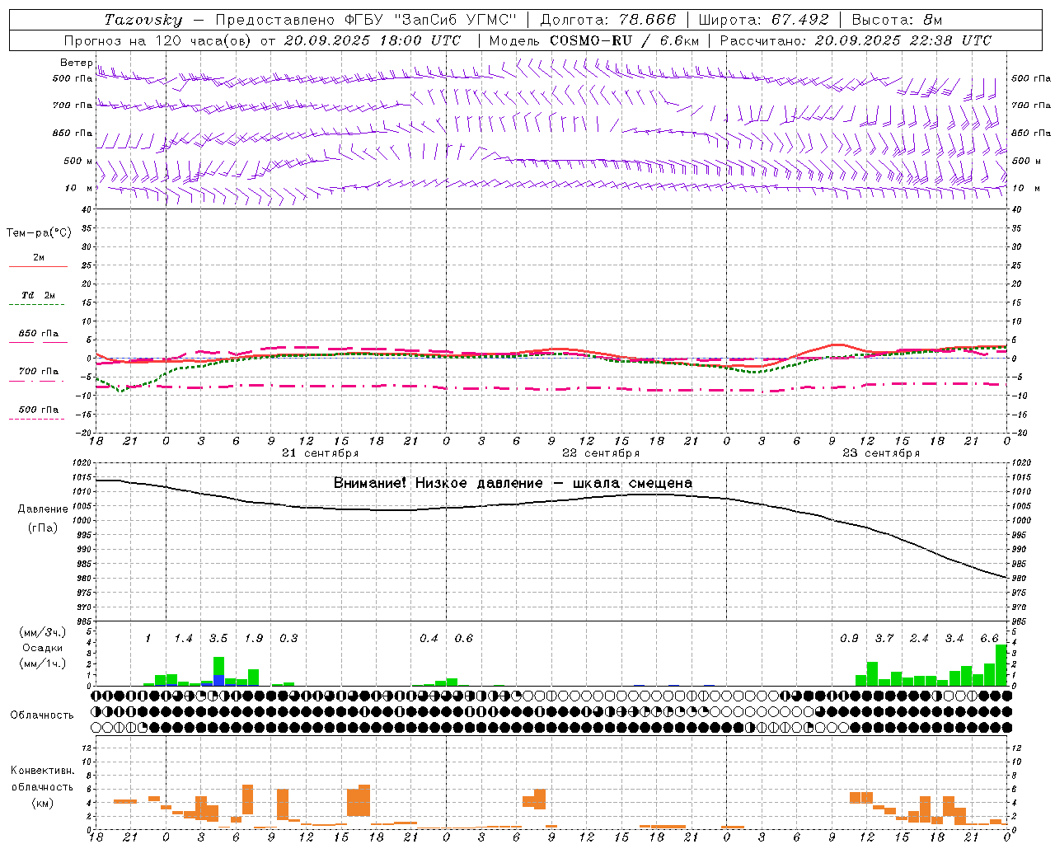Click the "Высота: 8м" elevation text

[x=897, y=20]
